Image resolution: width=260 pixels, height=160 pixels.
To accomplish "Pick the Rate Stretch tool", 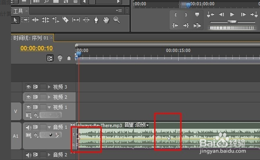I will click(56, 20).
